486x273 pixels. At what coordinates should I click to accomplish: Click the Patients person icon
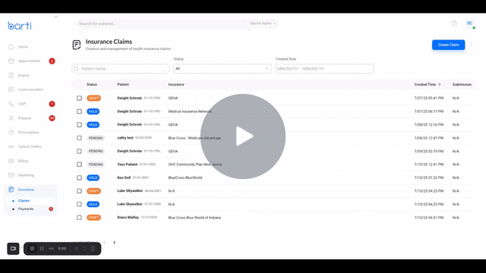[x=11, y=118]
